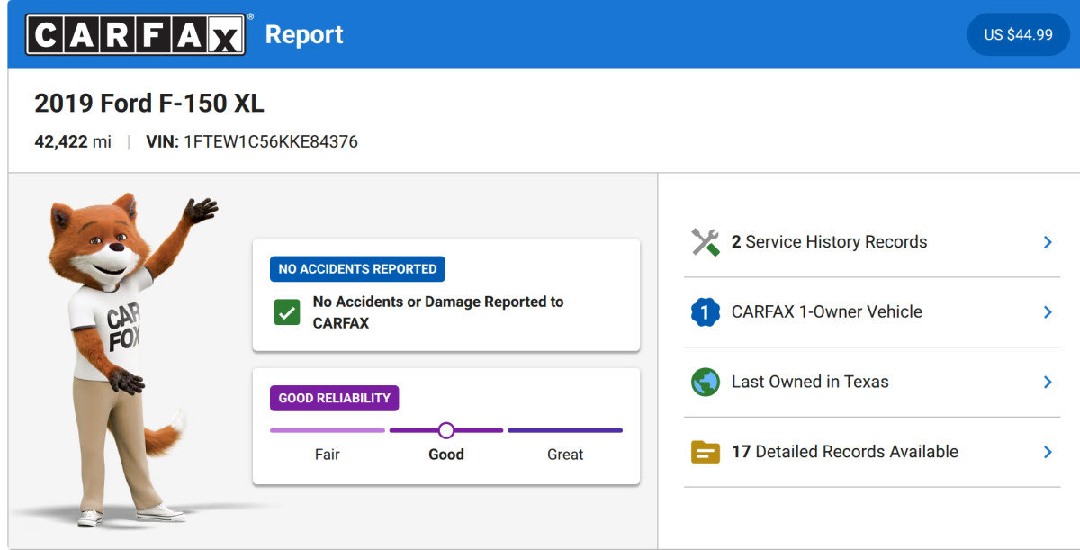Expand Service History Records chevron arrow
This screenshot has height=550, width=1080.
coord(1048,242)
